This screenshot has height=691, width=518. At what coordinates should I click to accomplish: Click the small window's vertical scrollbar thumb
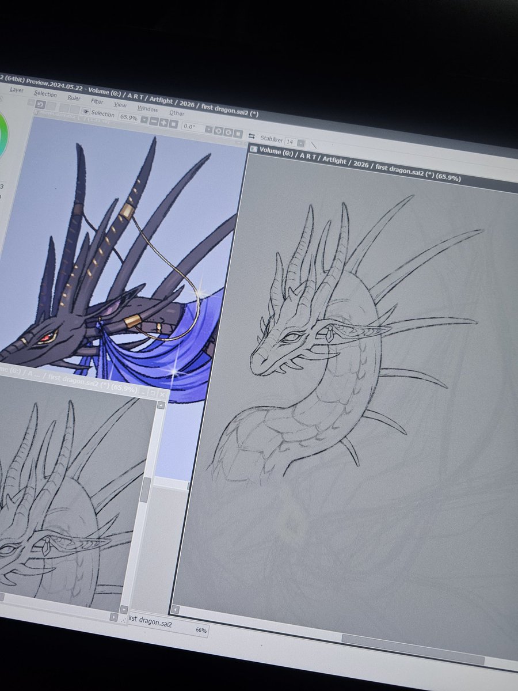tap(145, 489)
